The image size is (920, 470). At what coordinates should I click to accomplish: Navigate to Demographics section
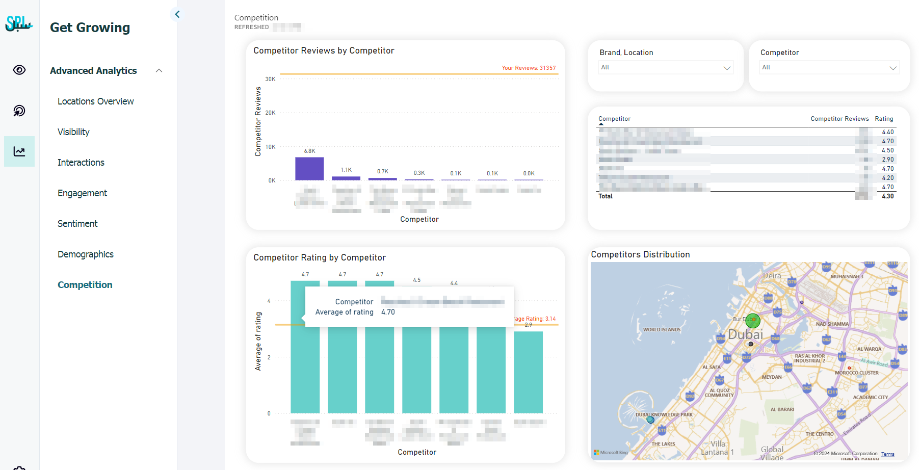(x=85, y=254)
